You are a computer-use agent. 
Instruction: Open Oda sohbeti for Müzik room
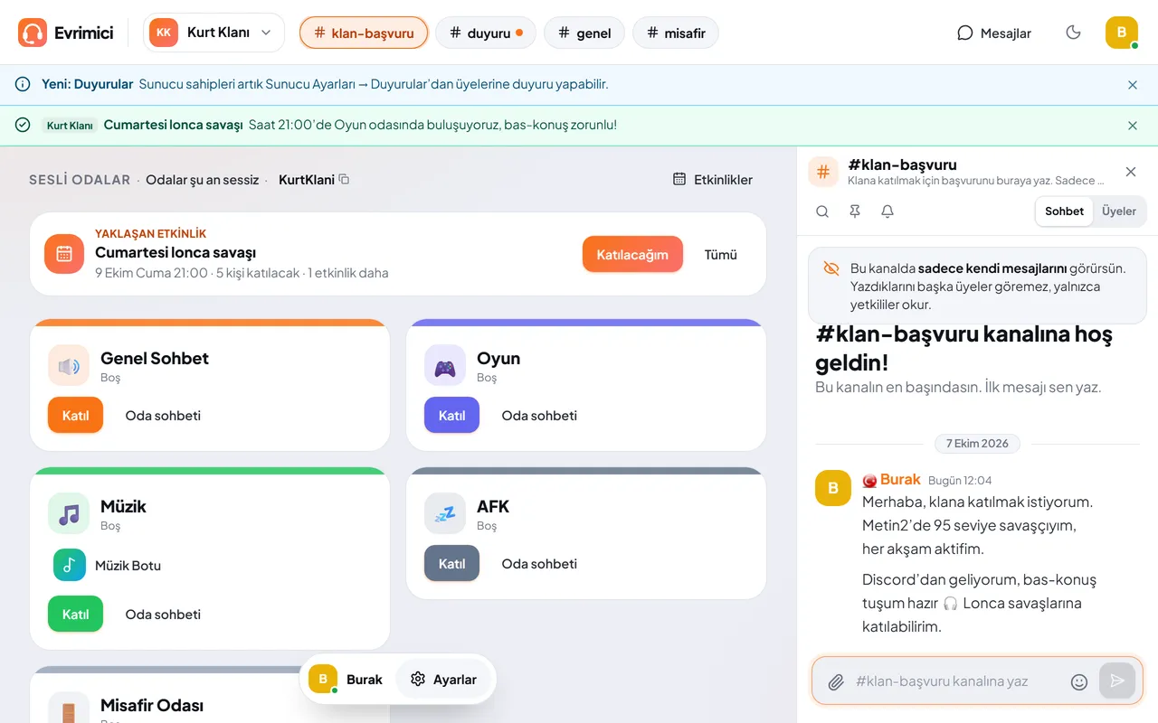163,615
